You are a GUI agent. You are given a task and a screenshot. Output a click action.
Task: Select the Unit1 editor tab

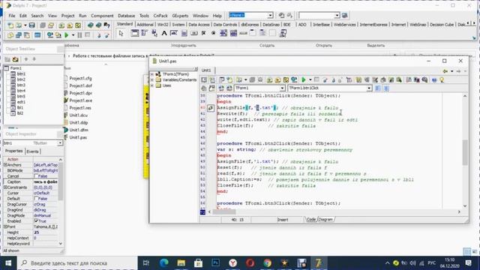[206, 70]
